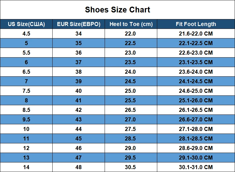Select EUR size 43 cell
Screen dimensions: 235x172
click(79, 119)
